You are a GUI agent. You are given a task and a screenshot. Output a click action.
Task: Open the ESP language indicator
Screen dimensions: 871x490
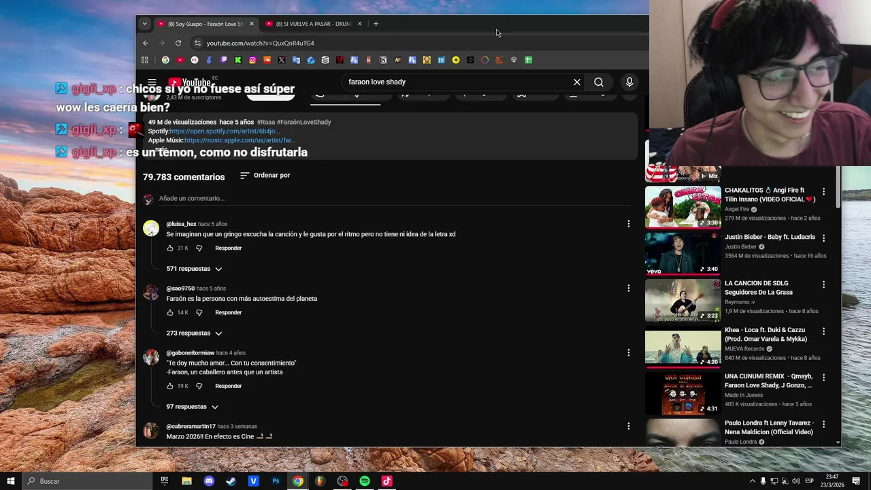811,481
